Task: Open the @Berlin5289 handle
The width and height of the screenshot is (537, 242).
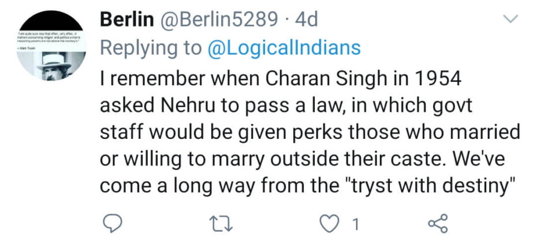Action: tap(222, 19)
